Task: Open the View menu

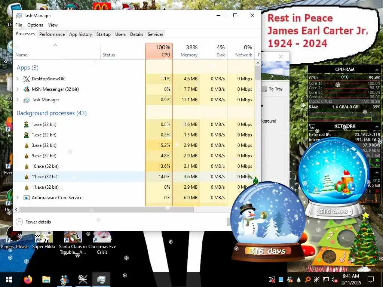Action: 53,25
